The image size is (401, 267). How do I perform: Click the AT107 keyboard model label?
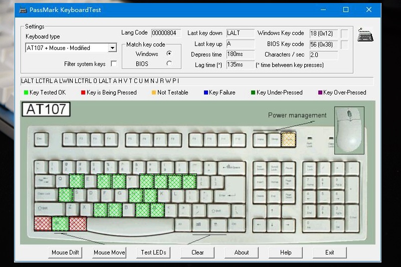click(46, 109)
